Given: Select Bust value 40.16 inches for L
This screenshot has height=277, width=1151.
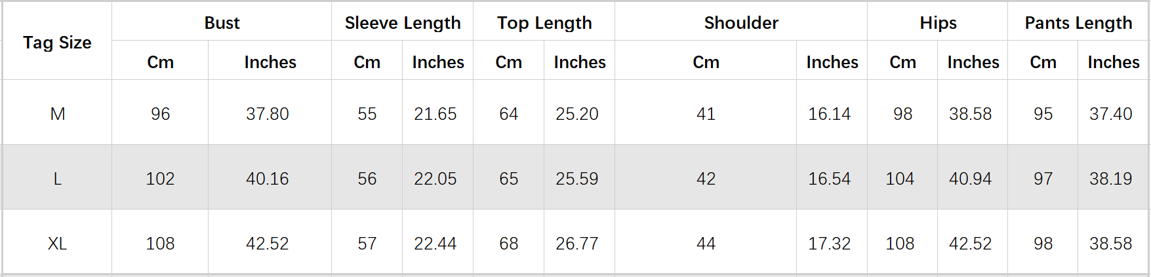Looking at the screenshot, I should [x=268, y=179].
